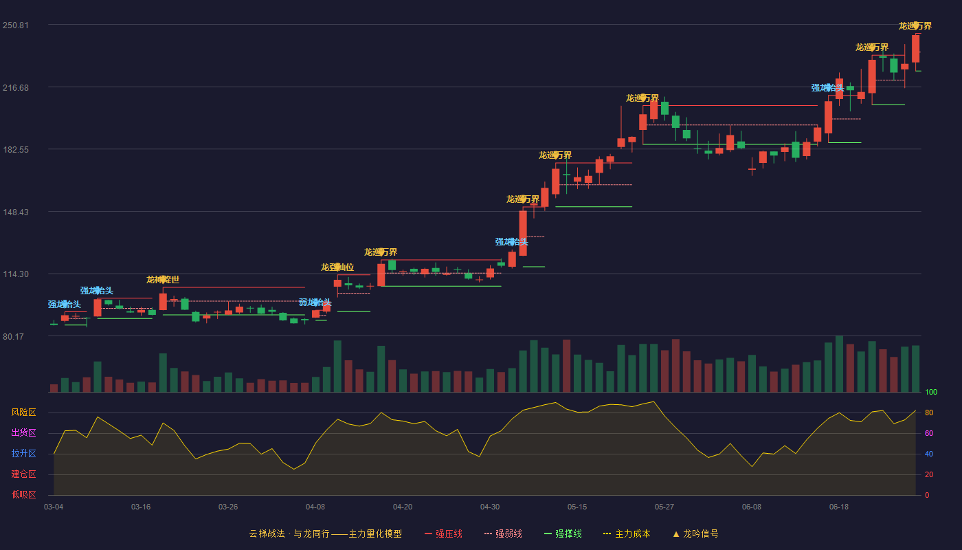
Task: Select the 龙登仙位 signal marker
Action: point(337,267)
